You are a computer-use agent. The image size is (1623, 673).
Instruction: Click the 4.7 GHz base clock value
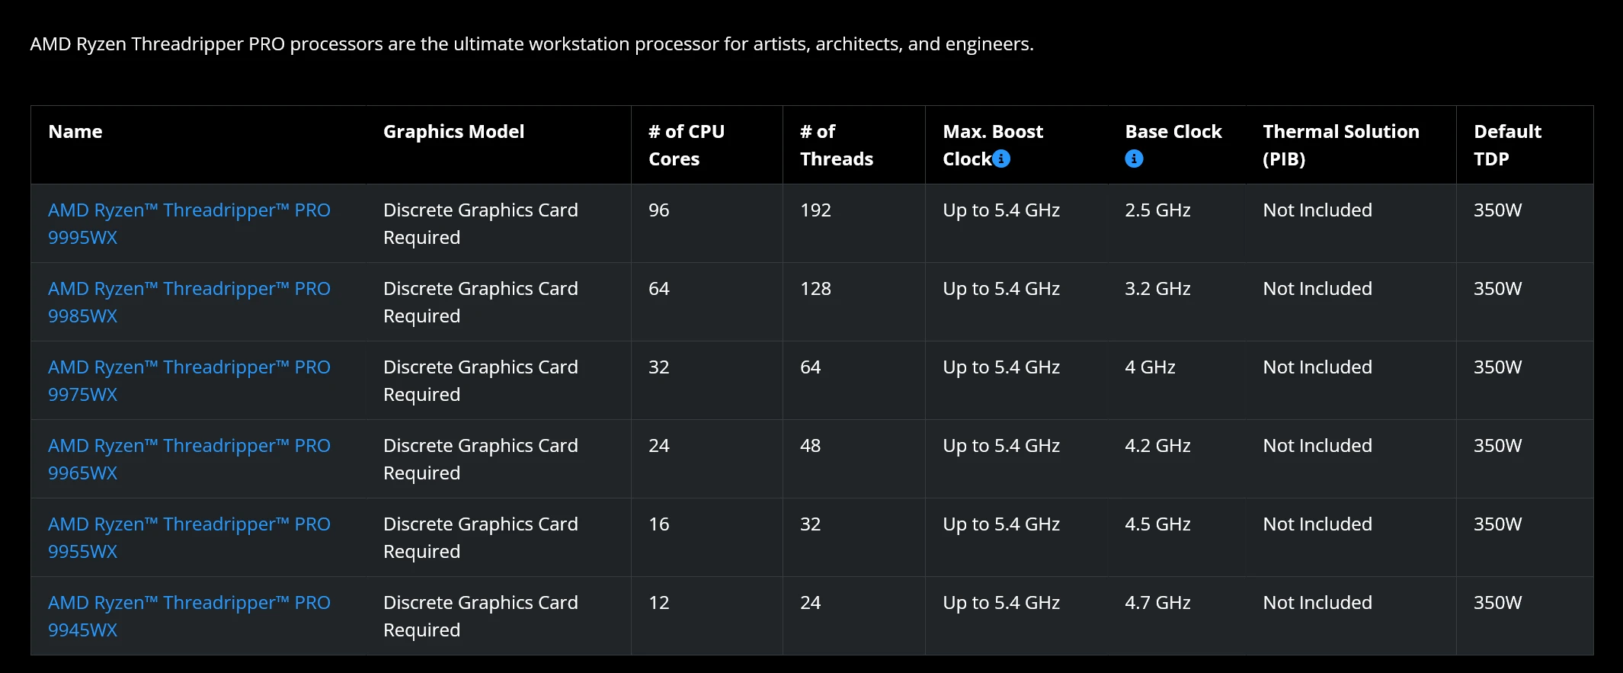click(x=1157, y=603)
